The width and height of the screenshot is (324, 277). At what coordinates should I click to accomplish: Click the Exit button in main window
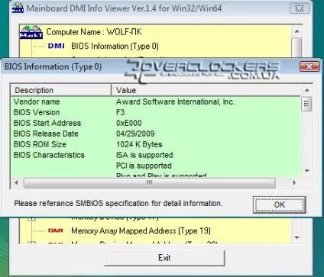click(164, 258)
